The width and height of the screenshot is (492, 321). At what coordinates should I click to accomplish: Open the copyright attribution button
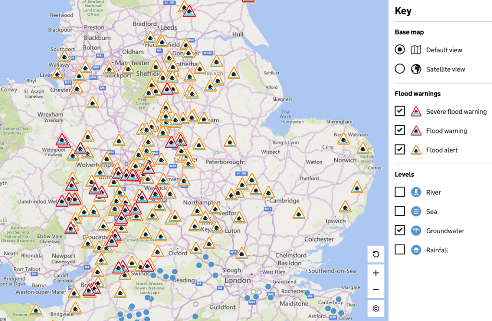376,309
